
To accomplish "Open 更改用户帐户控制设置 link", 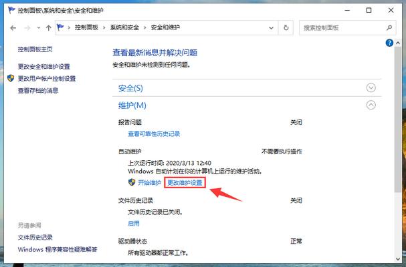I will click(47, 79).
